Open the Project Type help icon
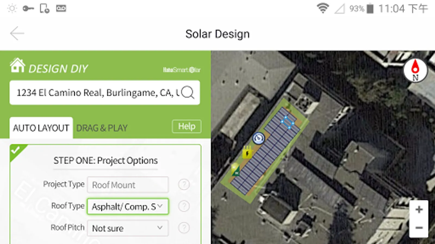Screen dimensions: 435x244 click(x=184, y=185)
